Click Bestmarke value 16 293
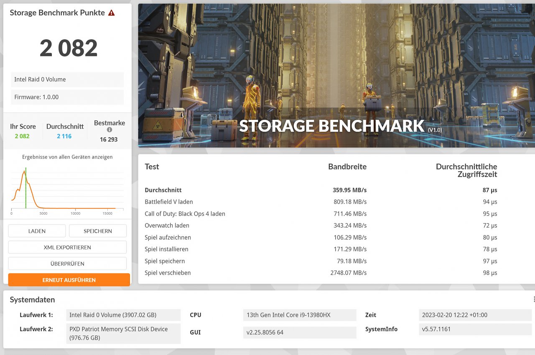This screenshot has height=355, width=535. coord(109,139)
